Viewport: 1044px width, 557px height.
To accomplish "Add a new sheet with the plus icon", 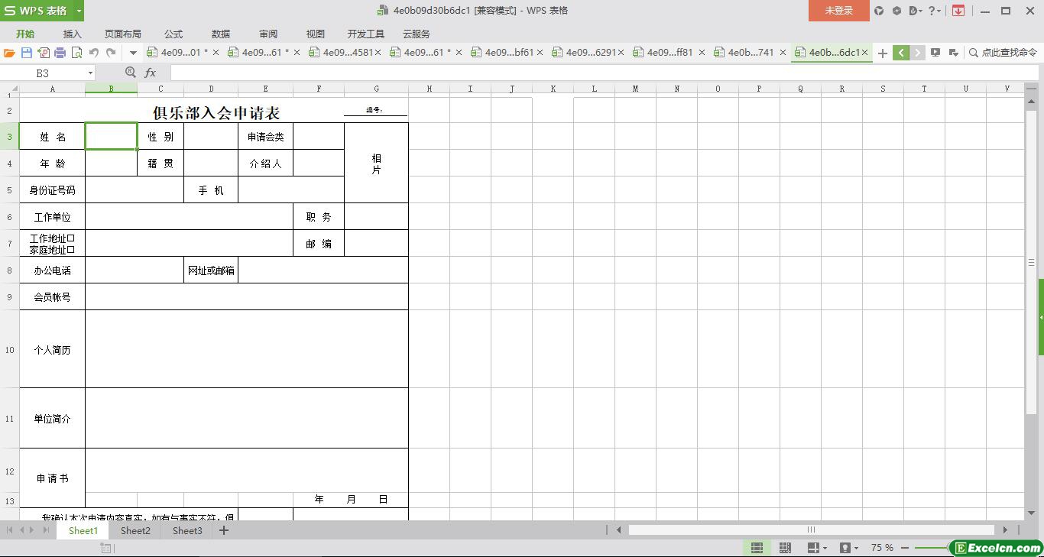I will pos(224,530).
